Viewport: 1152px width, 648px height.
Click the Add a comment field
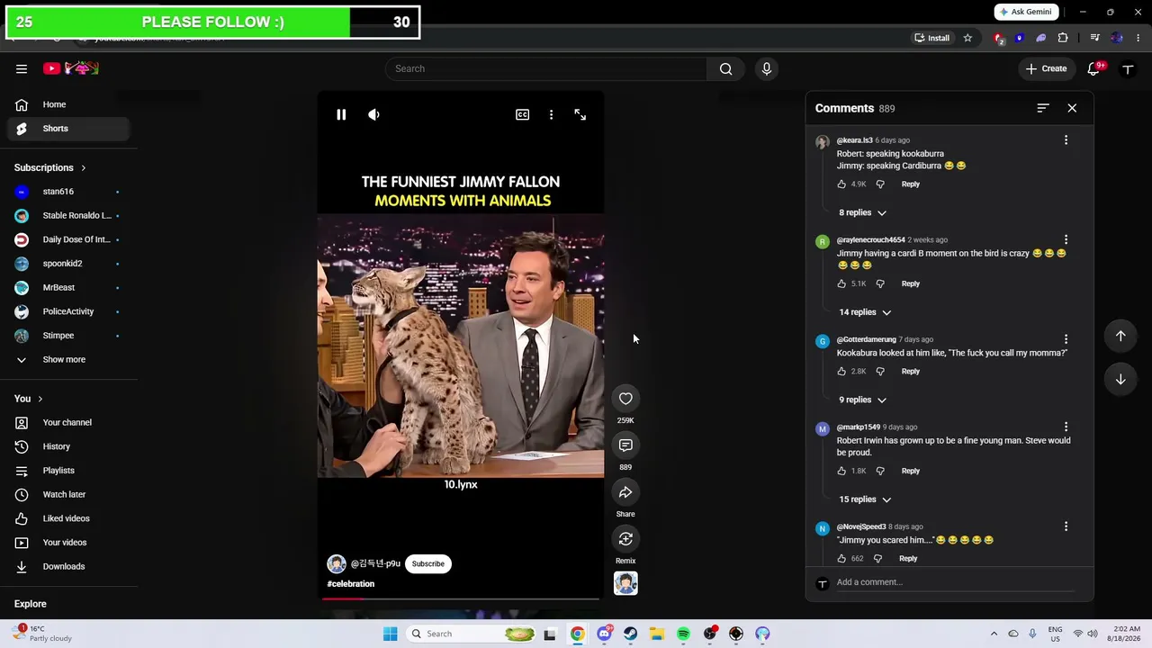[x=955, y=582]
